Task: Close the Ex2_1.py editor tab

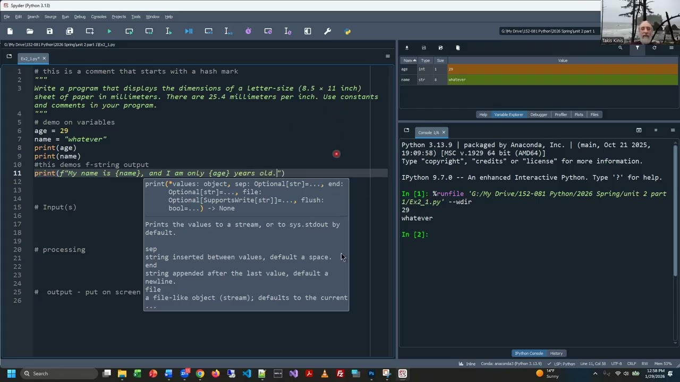Action: [44, 58]
